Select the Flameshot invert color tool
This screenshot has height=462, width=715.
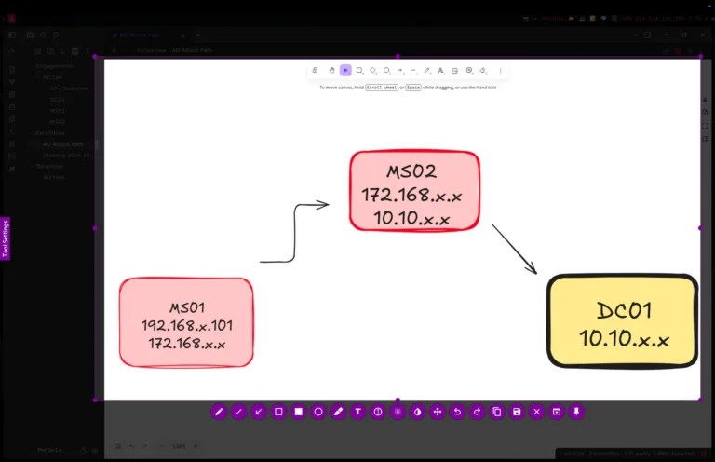click(x=418, y=412)
